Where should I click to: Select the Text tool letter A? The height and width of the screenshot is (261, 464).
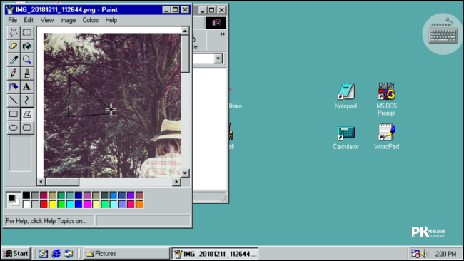click(x=27, y=86)
